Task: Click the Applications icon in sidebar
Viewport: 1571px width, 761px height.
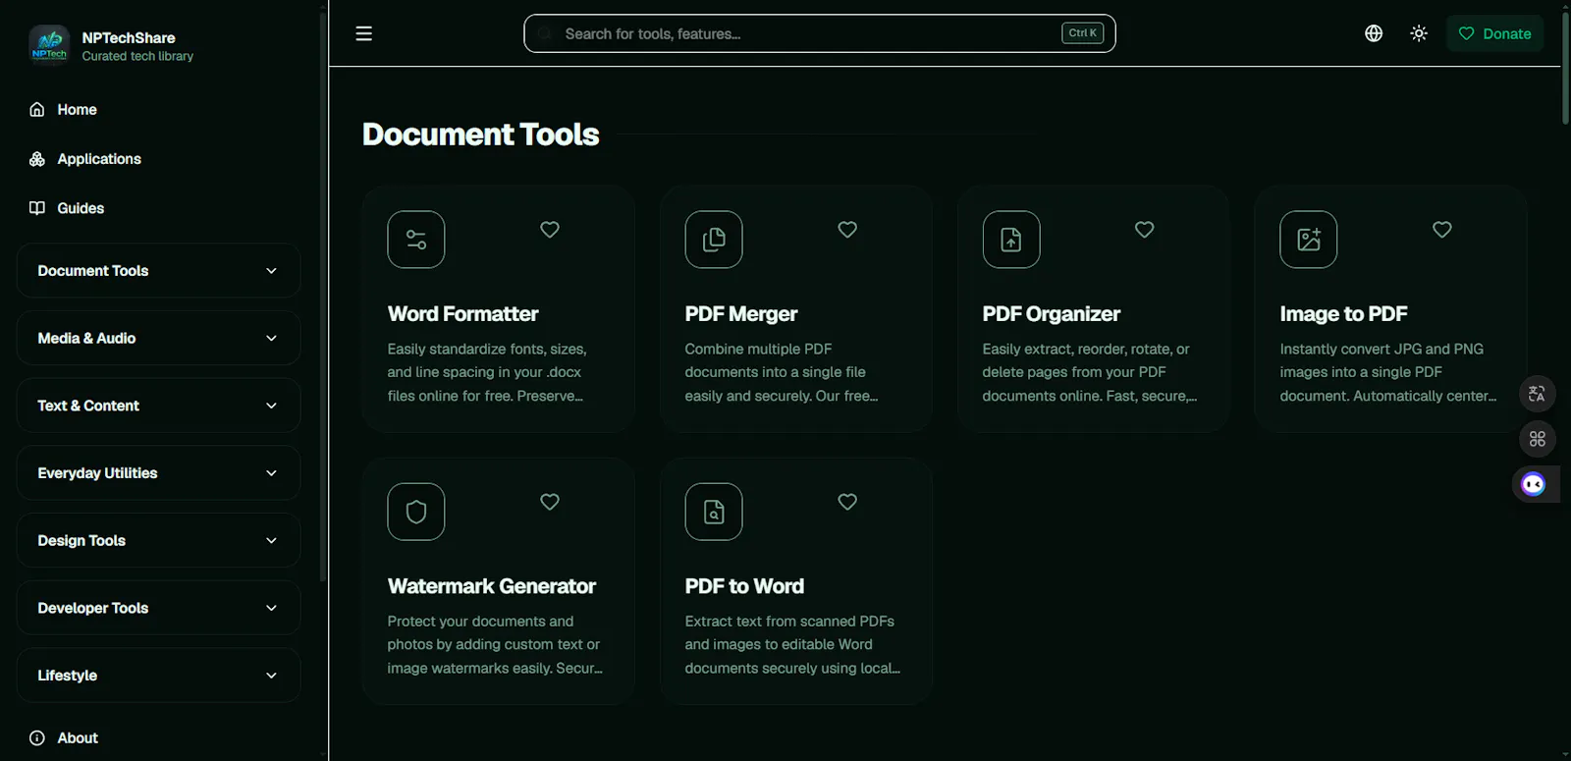Action: [37, 158]
